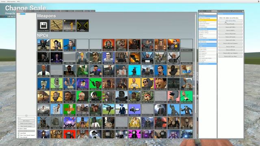
Task: Toggle the first checkbox above Show 'Save Current Weapon'
Action: click(x=19, y=133)
